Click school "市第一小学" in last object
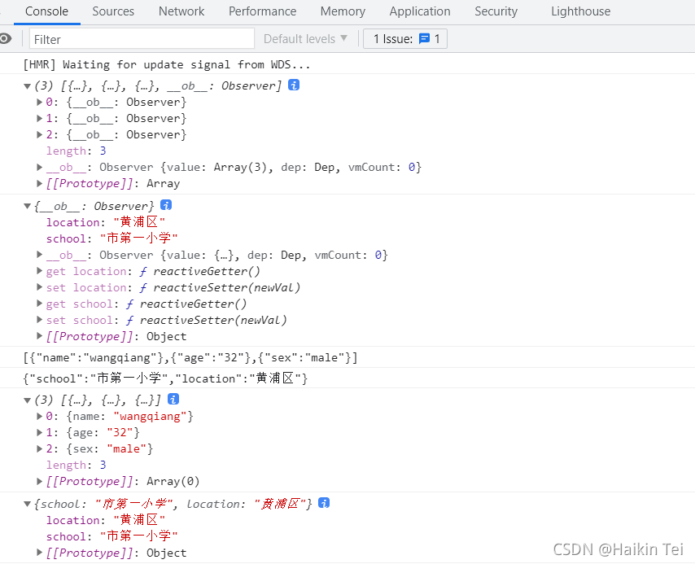 point(111,536)
